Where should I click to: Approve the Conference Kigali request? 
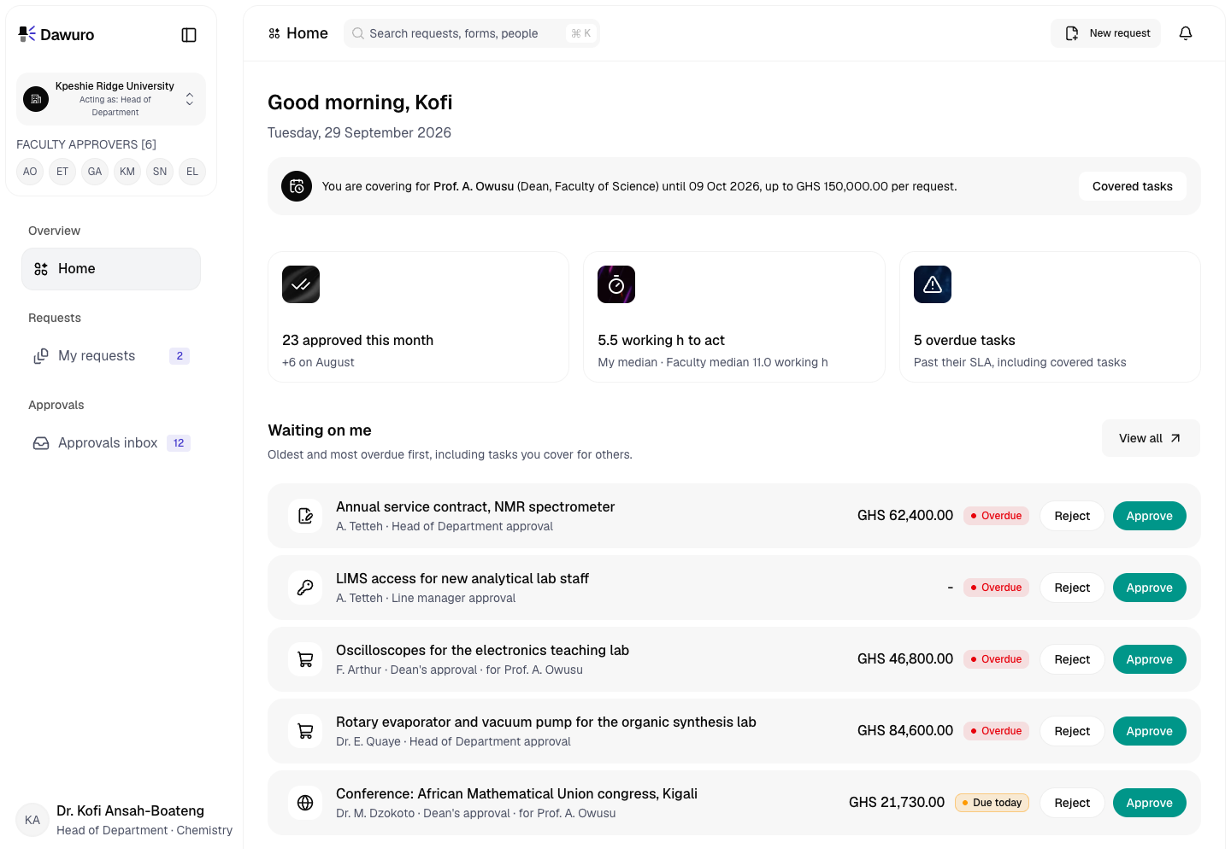click(x=1150, y=803)
